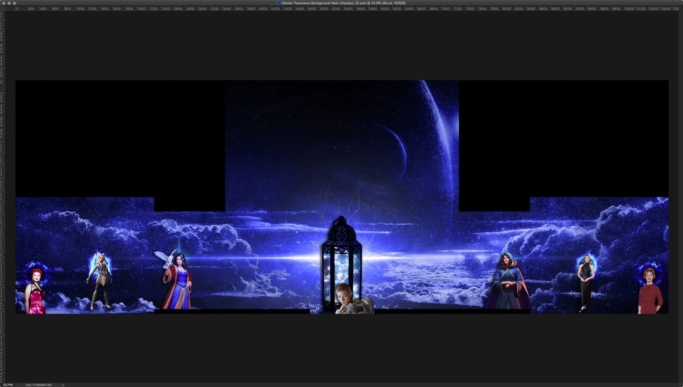The height and width of the screenshot is (387, 683).
Task: Click the 22.77% zoom level field
Action: click(x=8, y=385)
